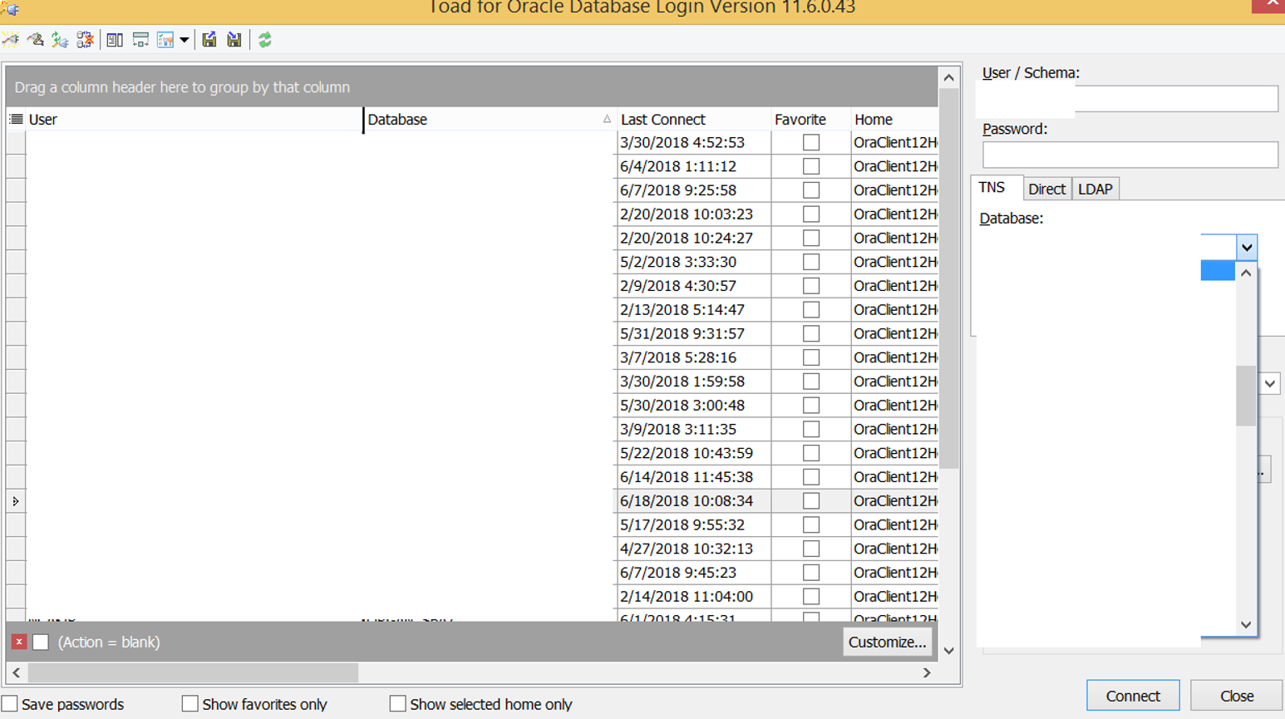The height and width of the screenshot is (719, 1285).
Task: Click the Remove Connection icon with red X
Action: (85, 39)
